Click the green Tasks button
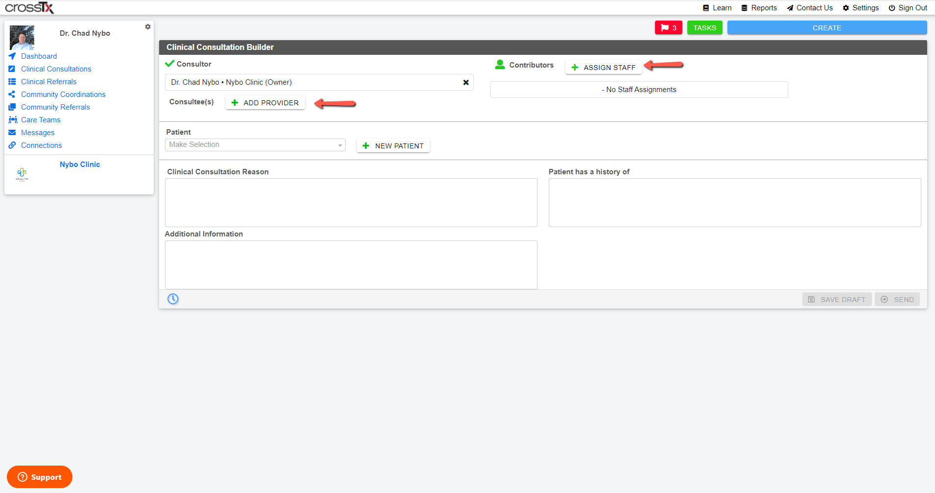This screenshot has height=493, width=935. 704,28
